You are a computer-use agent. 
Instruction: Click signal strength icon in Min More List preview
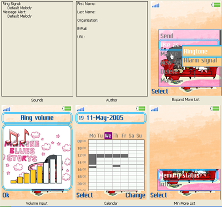[154, 109]
